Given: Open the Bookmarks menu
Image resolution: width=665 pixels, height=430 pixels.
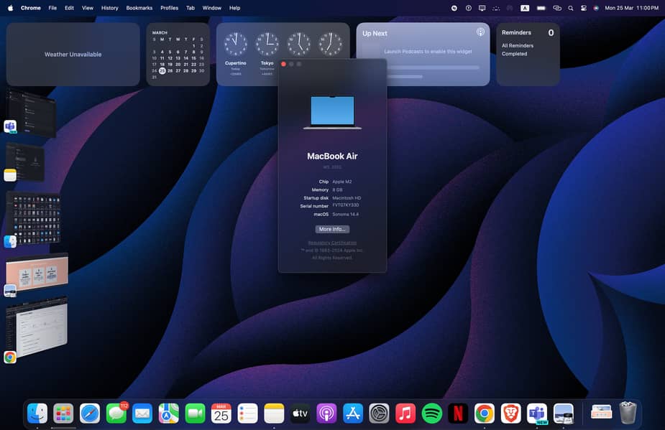Looking at the screenshot, I should point(139,8).
